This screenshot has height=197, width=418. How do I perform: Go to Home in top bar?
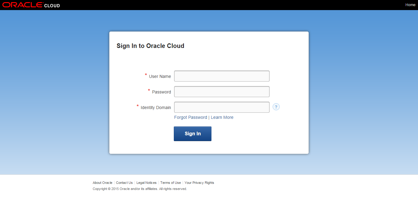tap(410, 5)
